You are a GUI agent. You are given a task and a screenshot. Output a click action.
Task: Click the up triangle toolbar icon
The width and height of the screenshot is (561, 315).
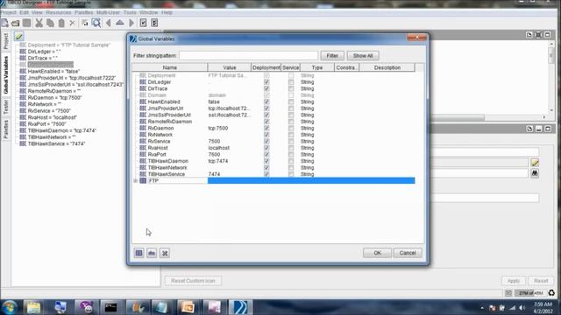click(120, 23)
